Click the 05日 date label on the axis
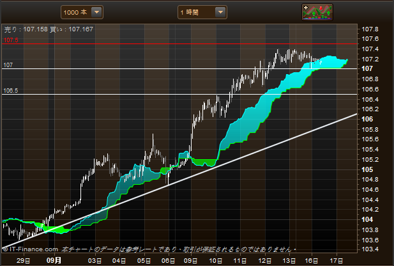The image size is (394, 266). pos(144,260)
